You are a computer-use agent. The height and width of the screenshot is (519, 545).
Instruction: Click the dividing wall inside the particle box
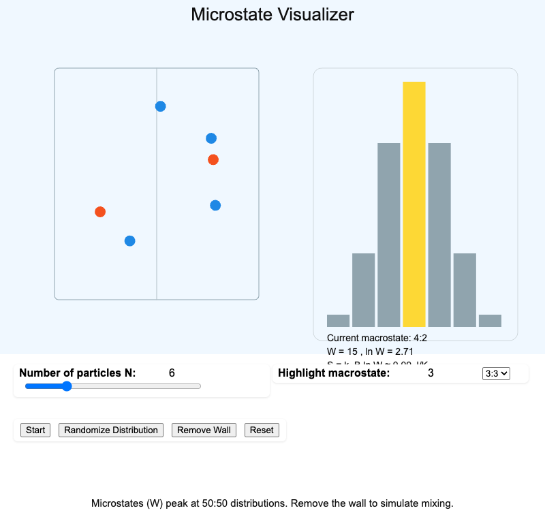[x=157, y=184]
